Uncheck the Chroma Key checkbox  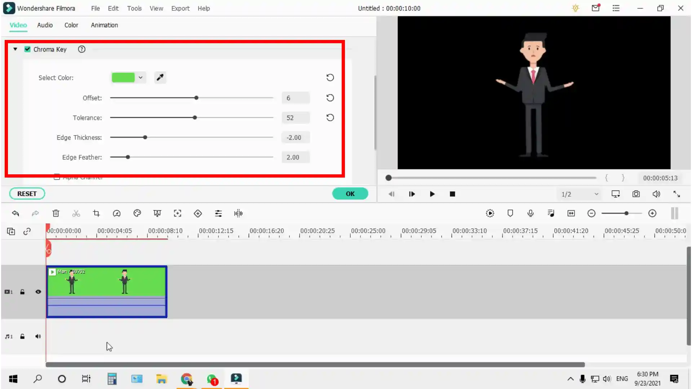[x=27, y=49]
